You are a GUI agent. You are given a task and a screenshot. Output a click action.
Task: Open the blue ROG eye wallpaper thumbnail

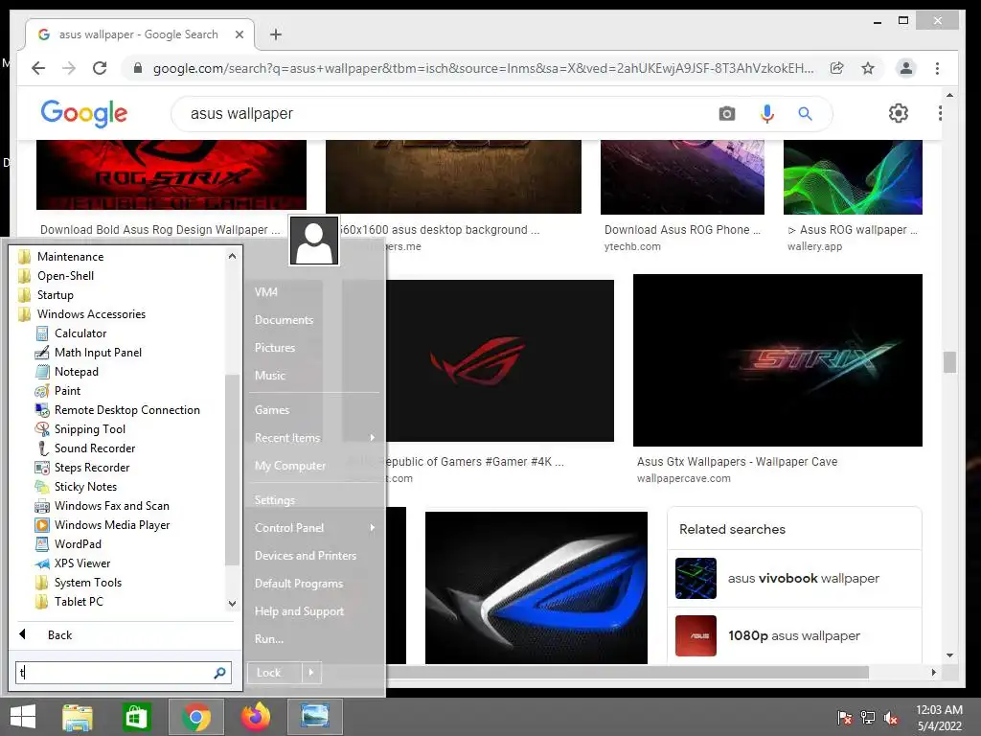click(536, 587)
